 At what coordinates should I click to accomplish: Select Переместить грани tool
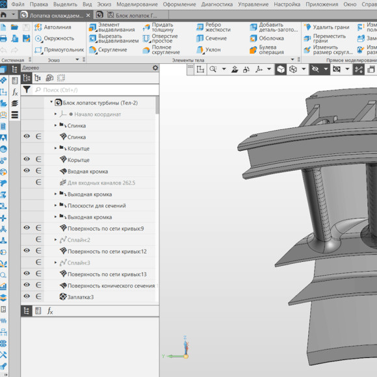pyautogui.click(x=324, y=38)
